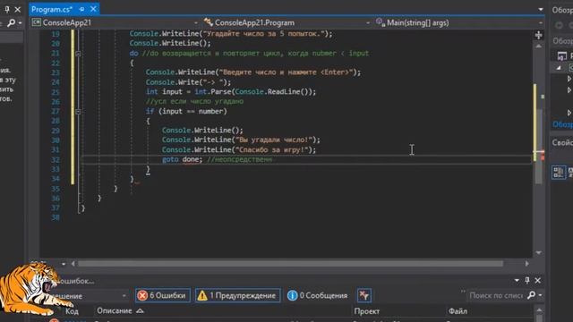The image size is (573, 322).
Task: Click the horizontal scrollbar right arrow
Action: (527, 264)
